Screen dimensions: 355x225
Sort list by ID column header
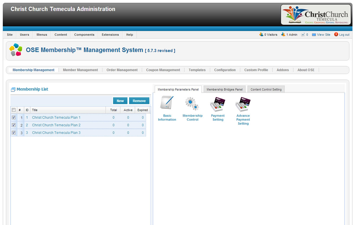(27, 110)
